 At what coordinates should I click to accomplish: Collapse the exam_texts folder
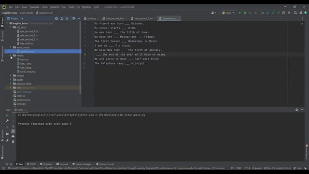tap(11, 47)
